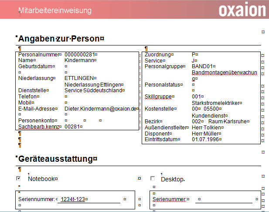269x212 pixels.
Task: Click the Sachbearb.kennz value 00281
Action: (x=72, y=127)
